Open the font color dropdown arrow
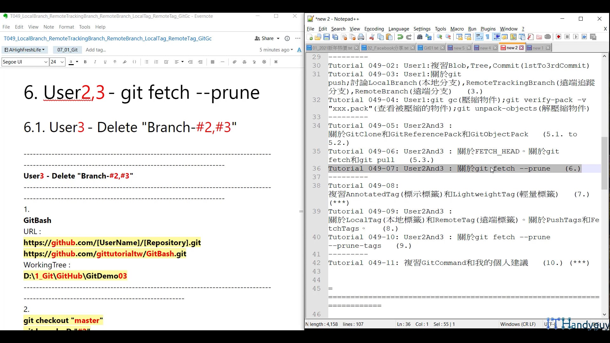Image resolution: width=610 pixels, height=343 pixels. 77,62
